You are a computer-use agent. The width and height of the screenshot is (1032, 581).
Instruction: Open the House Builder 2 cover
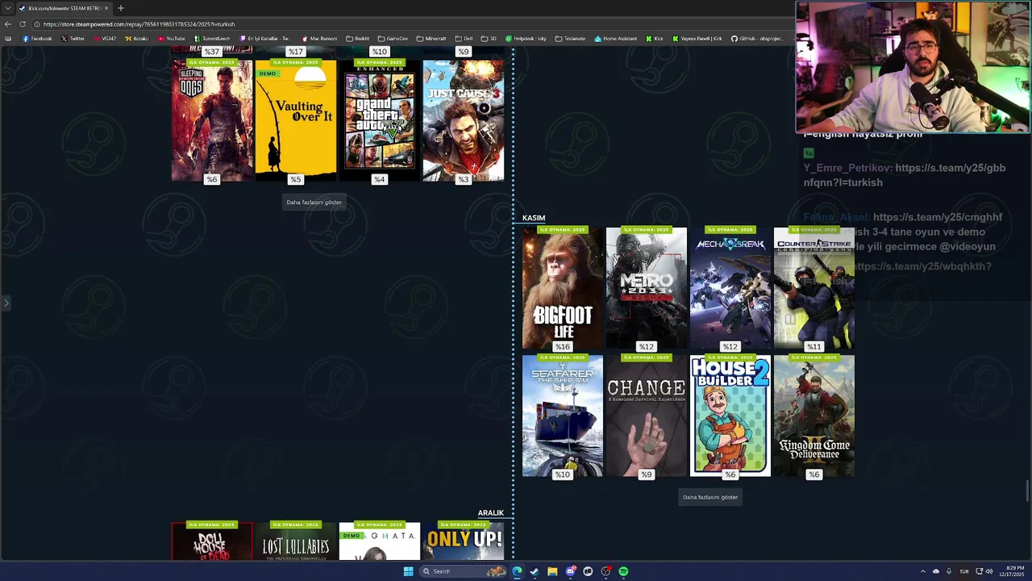pos(730,416)
